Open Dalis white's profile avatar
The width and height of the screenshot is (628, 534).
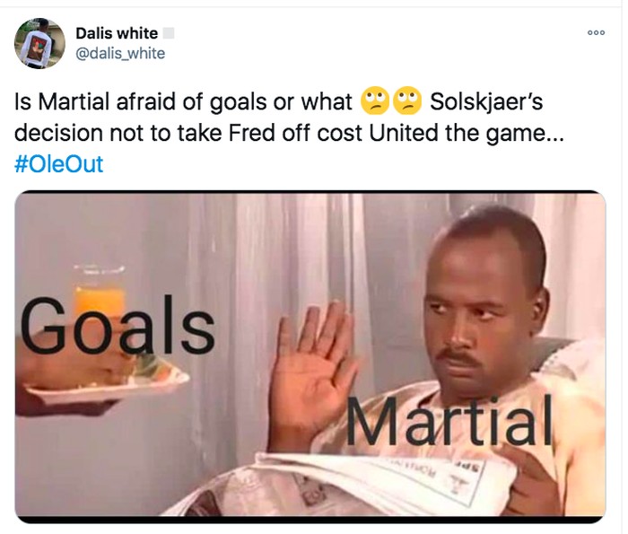click(x=39, y=43)
